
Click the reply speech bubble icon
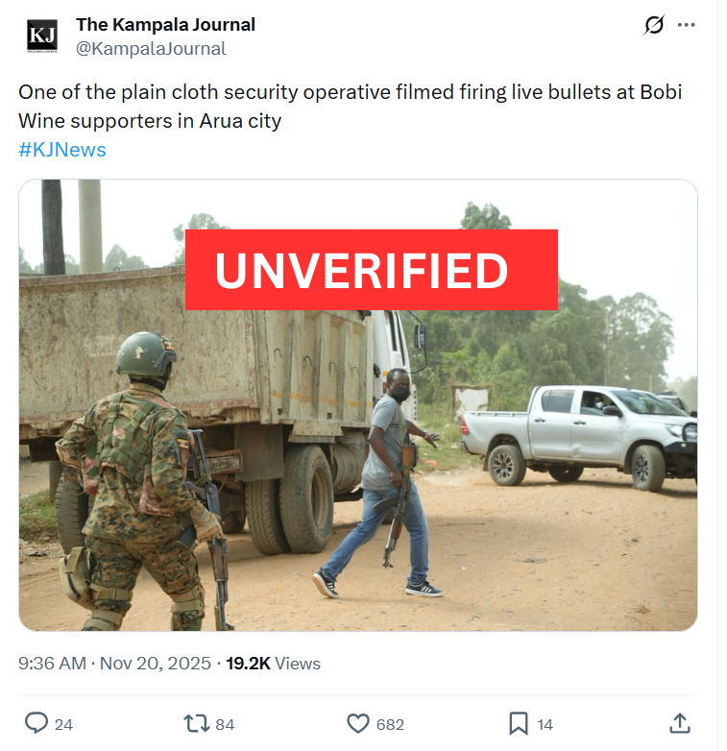pos(36,723)
